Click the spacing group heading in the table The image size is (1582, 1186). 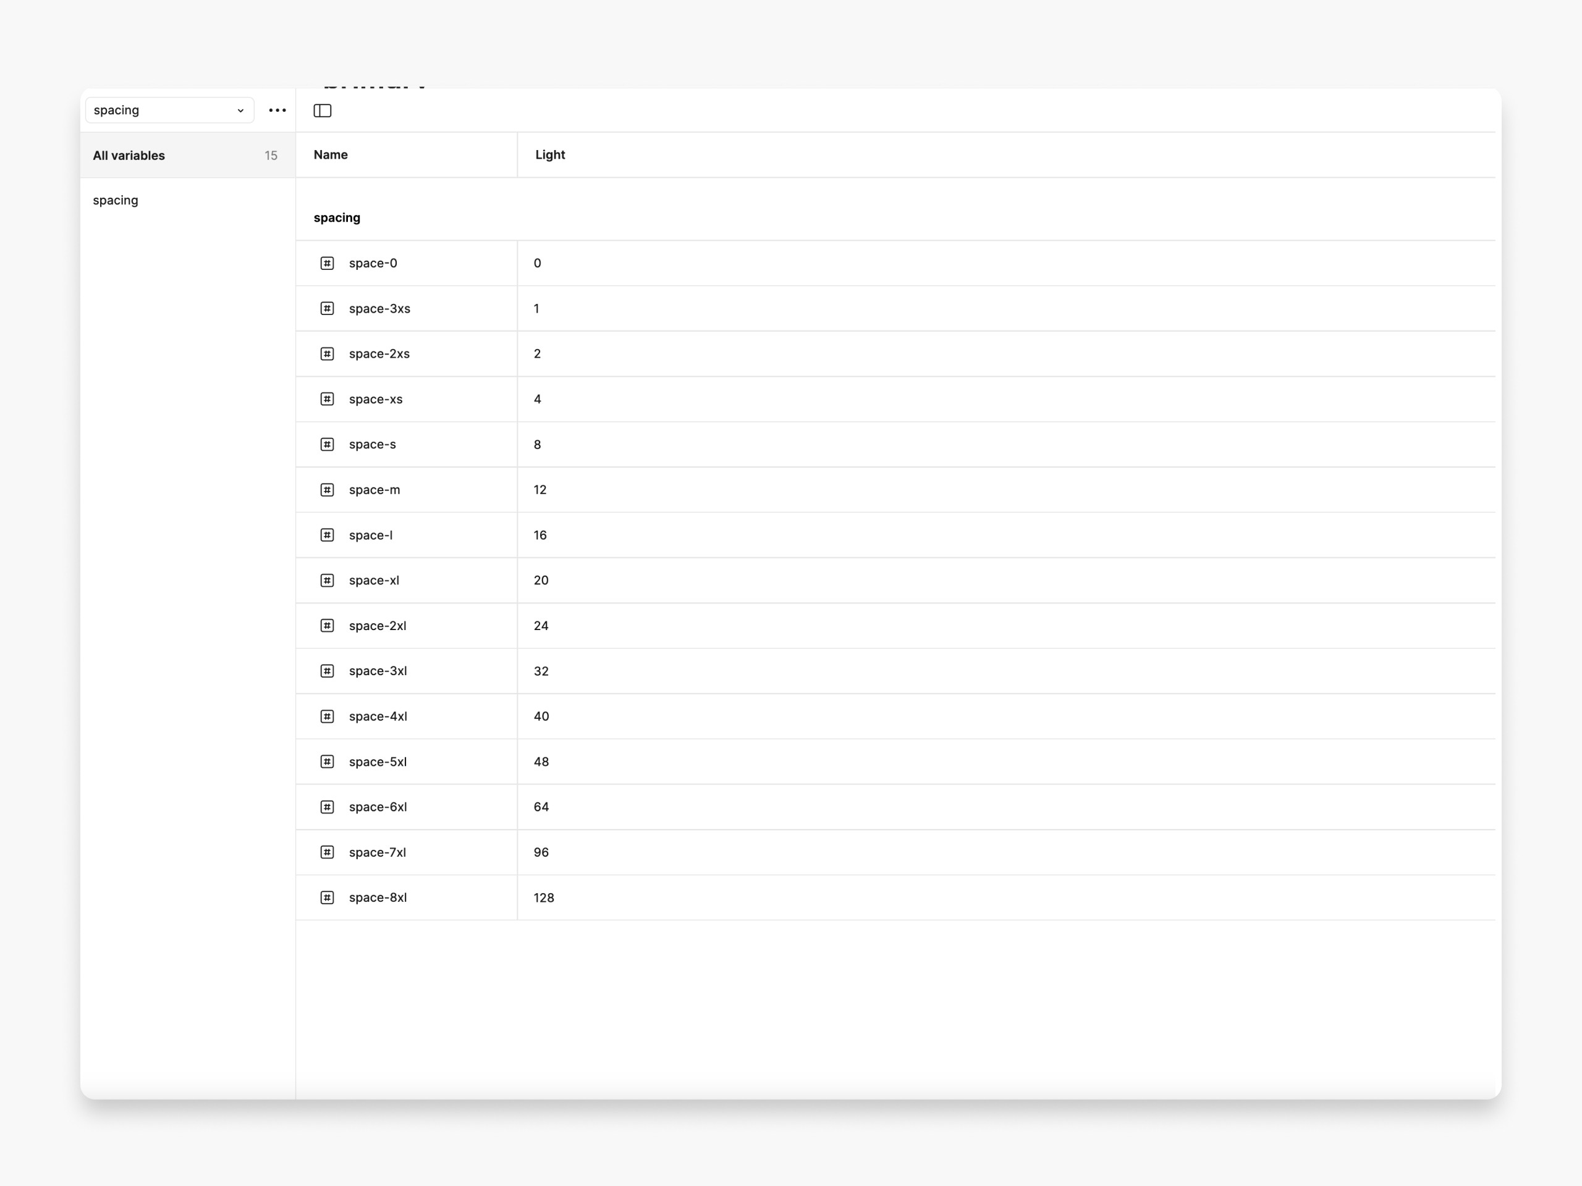(x=336, y=217)
